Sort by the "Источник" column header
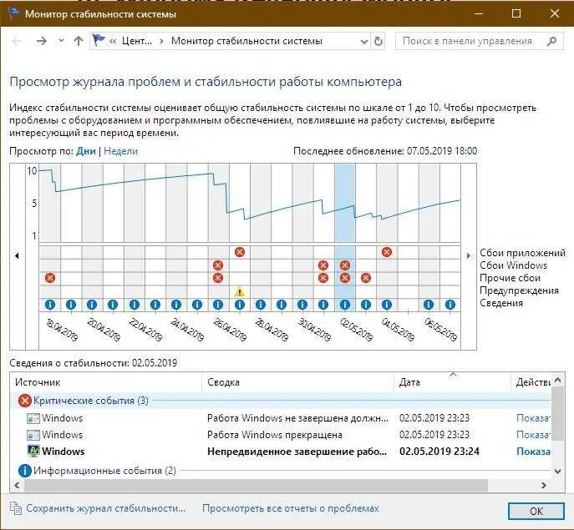 (106, 382)
